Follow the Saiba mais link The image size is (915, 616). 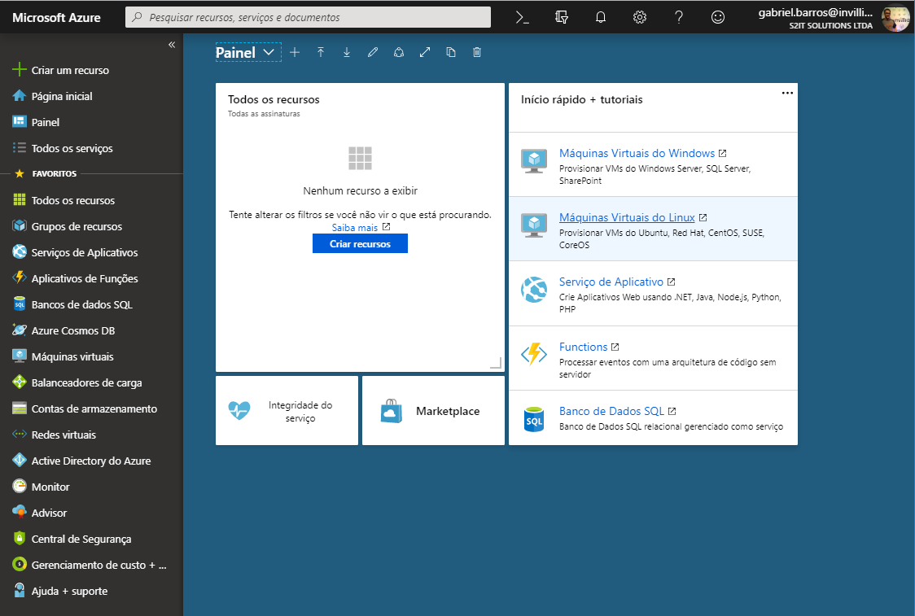pos(355,228)
